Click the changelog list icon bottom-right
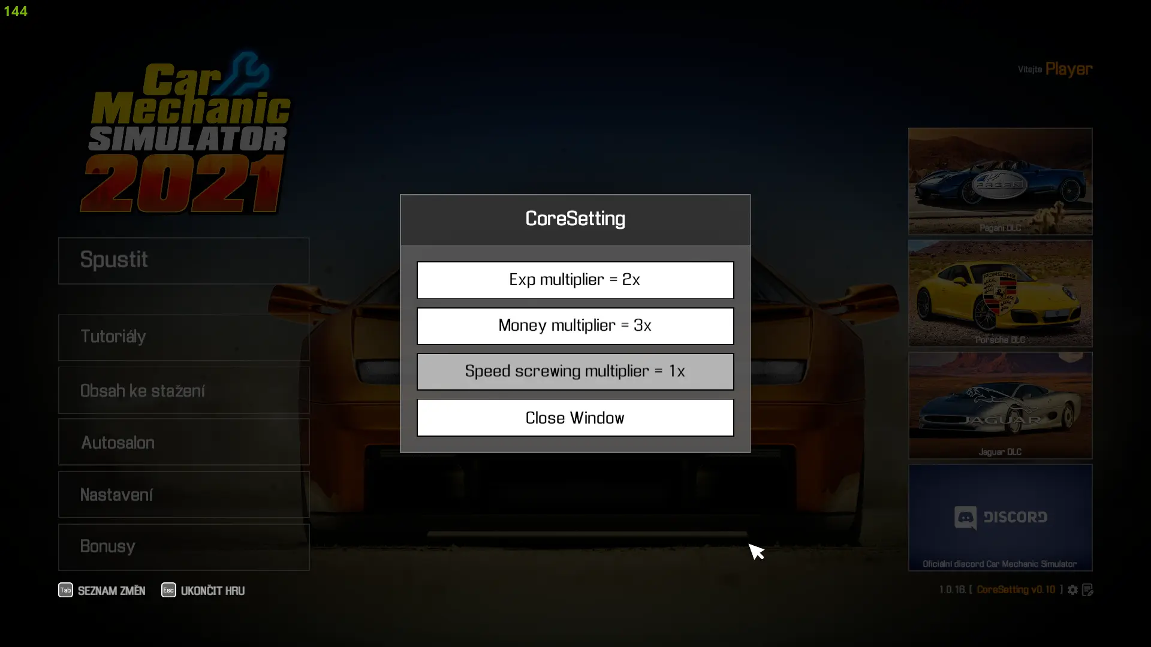The image size is (1151, 647). coord(1089,589)
